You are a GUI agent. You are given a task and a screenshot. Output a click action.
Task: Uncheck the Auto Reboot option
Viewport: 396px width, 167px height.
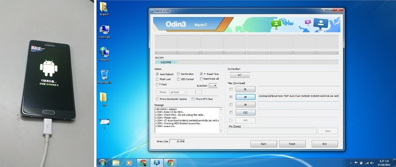[x=157, y=74]
